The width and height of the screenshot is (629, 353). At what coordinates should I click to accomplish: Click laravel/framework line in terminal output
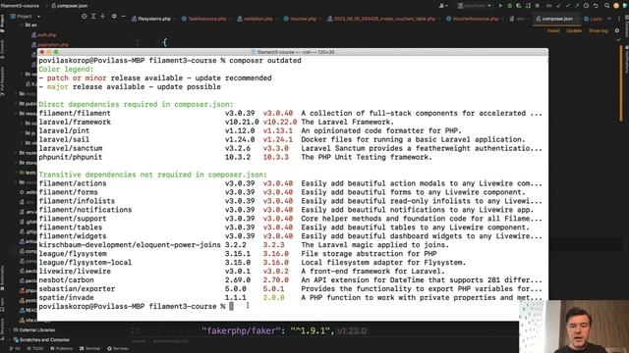point(216,122)
